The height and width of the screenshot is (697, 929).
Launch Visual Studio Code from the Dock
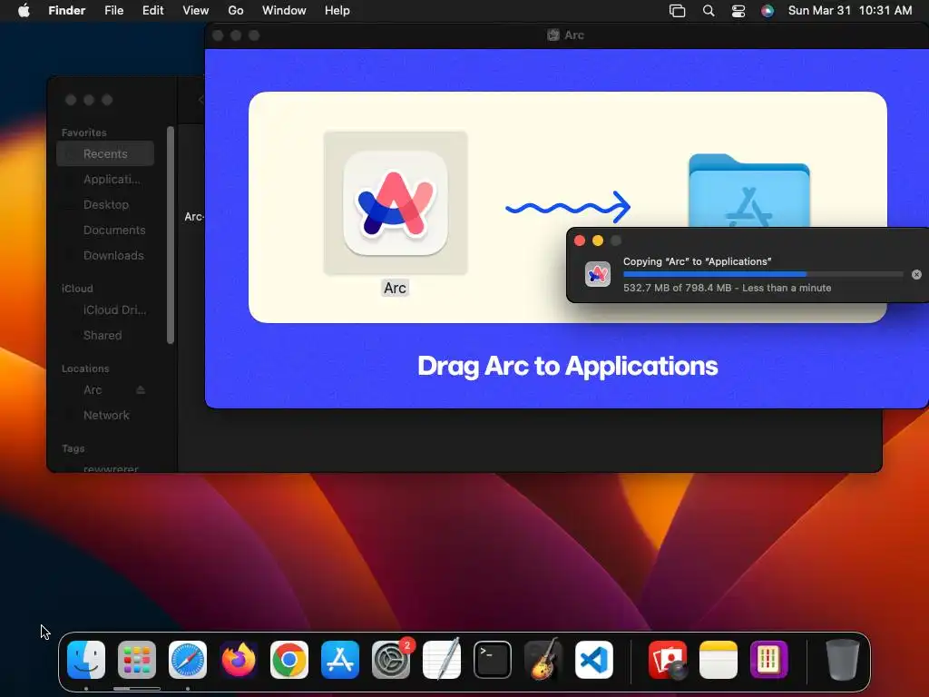coord(593,660)
